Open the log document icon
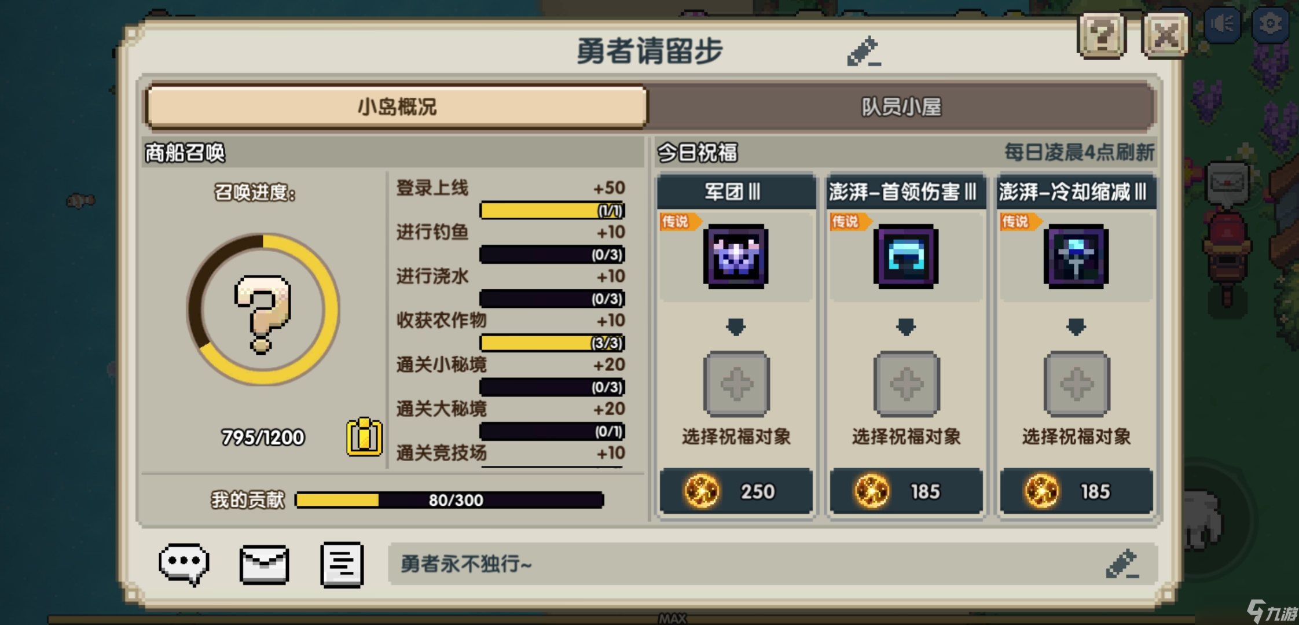The height and width of the screenshot is (625, 1299). click(342, 565)
